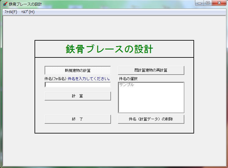The height and width of the screenshot is (168, 228).
Task: Click the 件名(ファイル名) label
Action: 55,79
